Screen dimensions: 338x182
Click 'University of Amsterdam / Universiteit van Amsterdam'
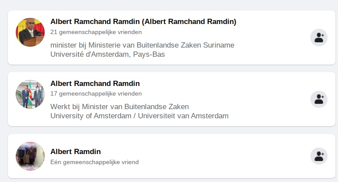pos(139,116)
